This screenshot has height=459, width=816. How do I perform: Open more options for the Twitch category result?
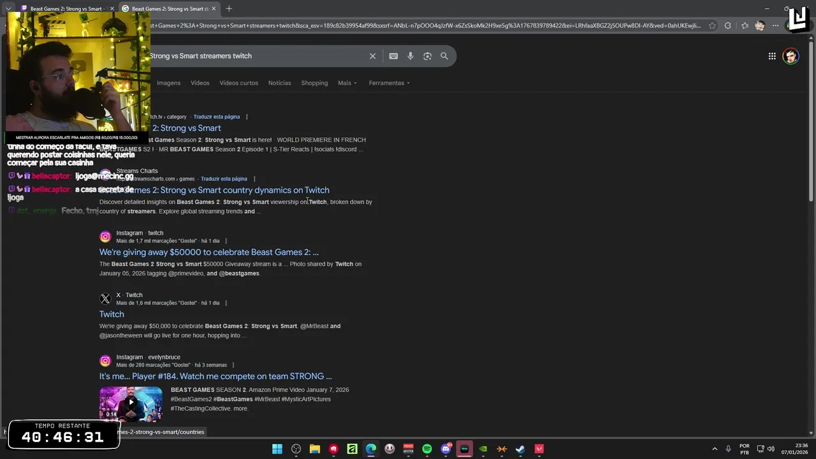247,117
